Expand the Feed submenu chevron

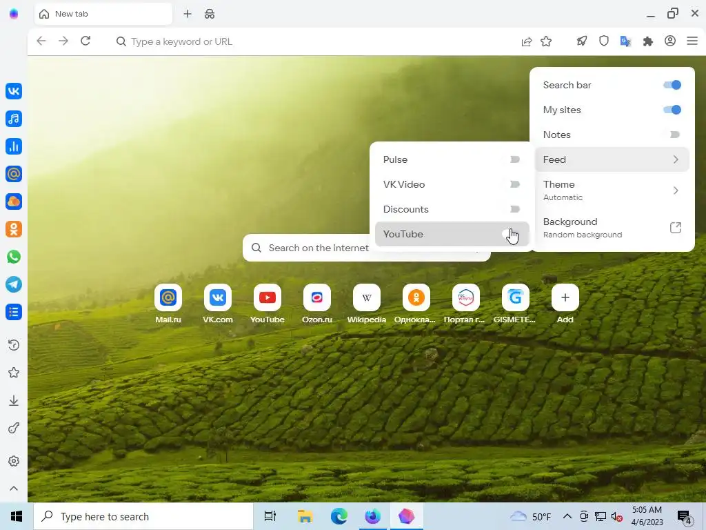tap(676, 159)
